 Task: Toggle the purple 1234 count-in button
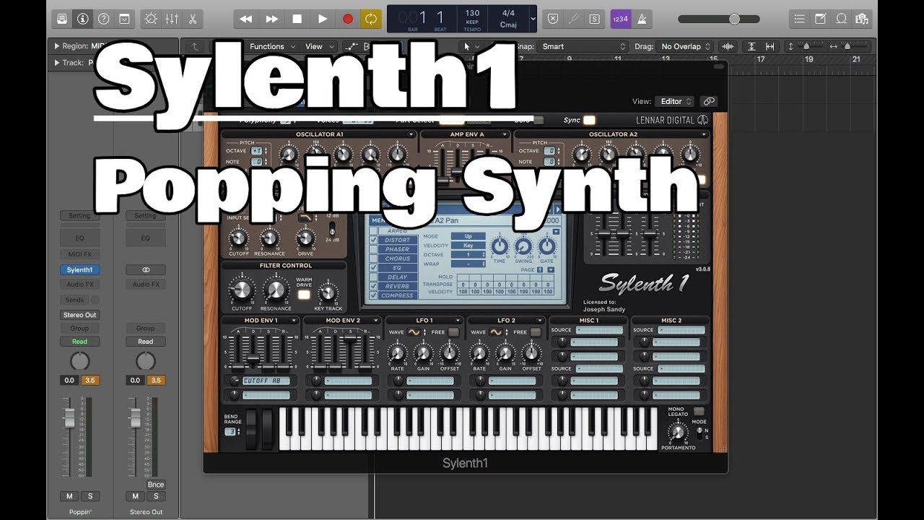pos(619,19)
